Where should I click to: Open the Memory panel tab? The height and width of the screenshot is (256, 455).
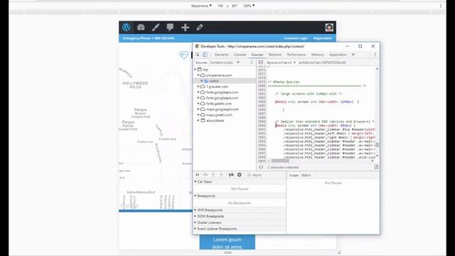(318, 55)
